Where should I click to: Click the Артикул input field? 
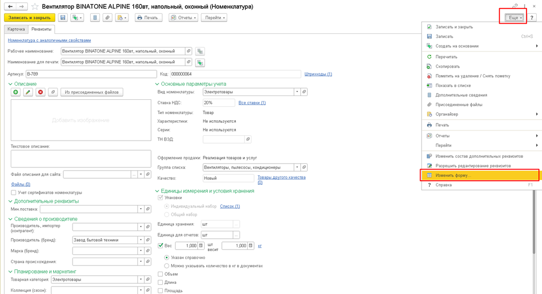[91, 74]
